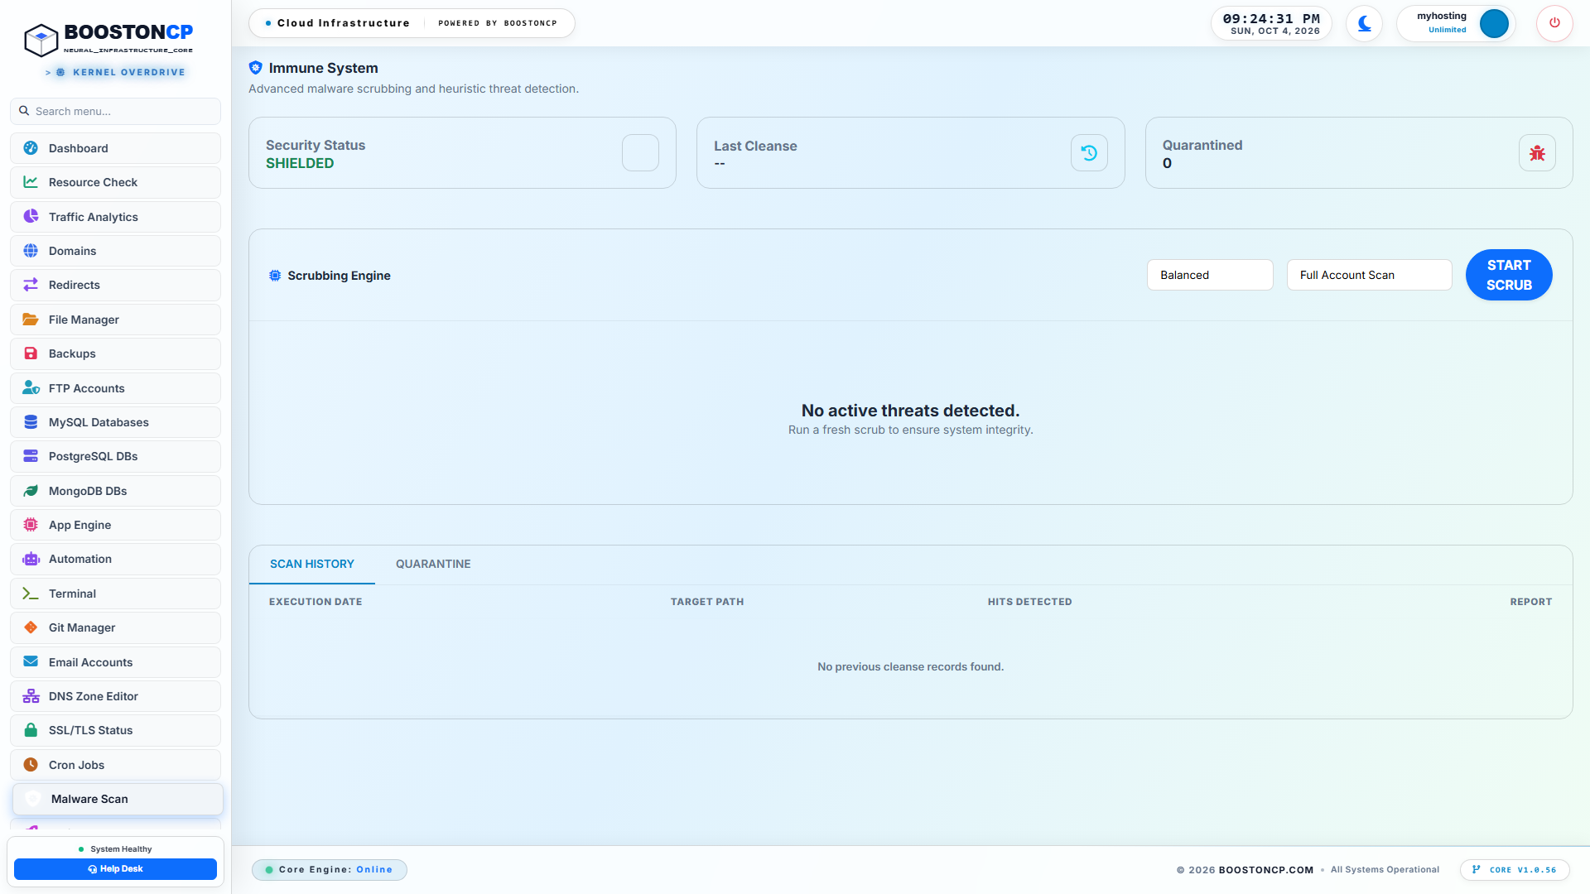Open Automation robot icon
This screenshot has width=1590, height=894.
point(31,559)
